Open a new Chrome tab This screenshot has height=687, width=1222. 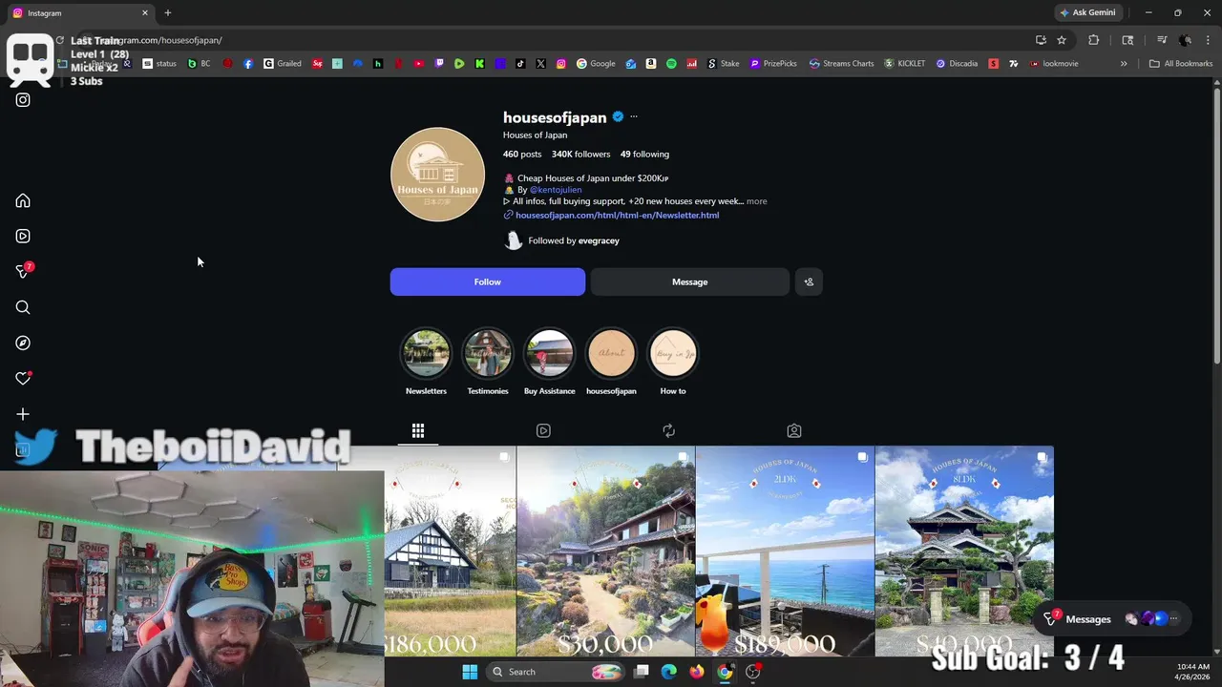(x=168, y=12)
